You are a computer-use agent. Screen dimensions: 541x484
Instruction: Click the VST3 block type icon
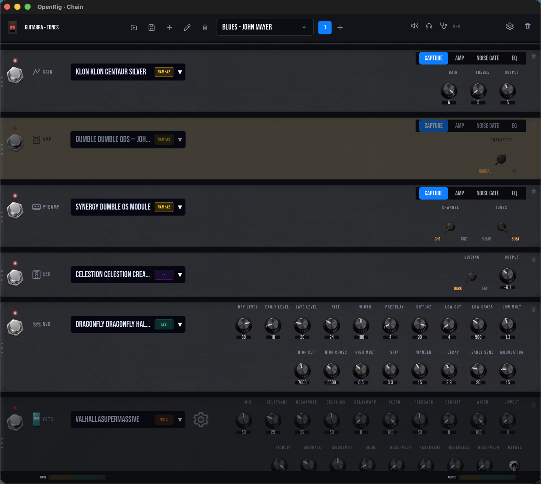36,419
